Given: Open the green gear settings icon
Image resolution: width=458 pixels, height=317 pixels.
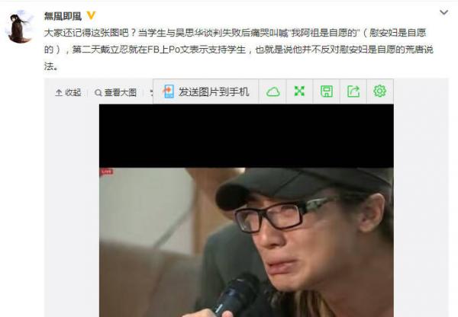Looking at the screenshot, I should coord(379,91).
